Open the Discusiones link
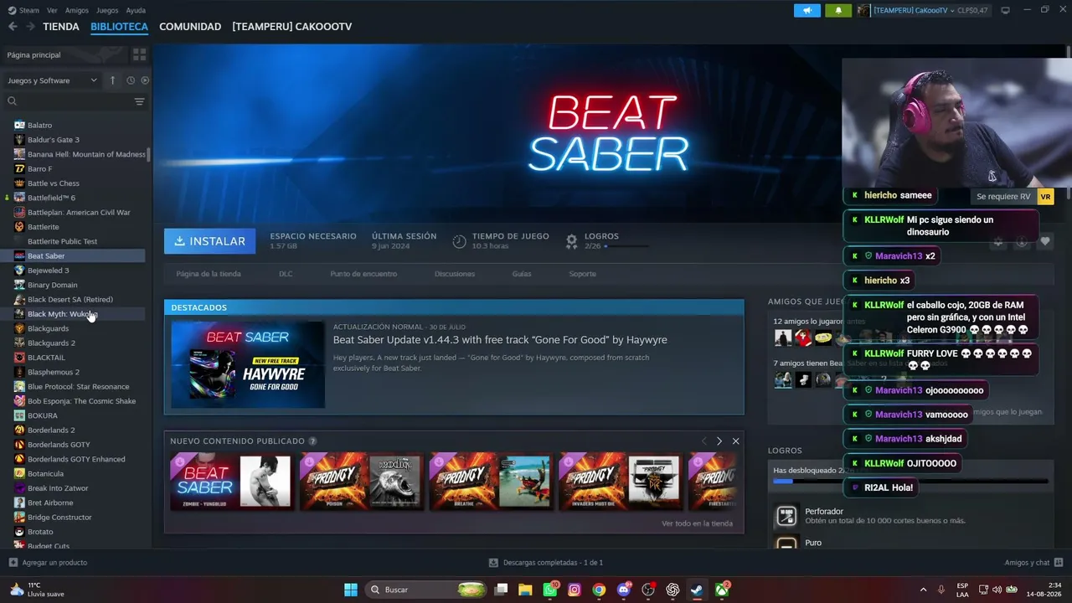The height and width of the screenshot is (603, 1072). [x=455, y=274]
